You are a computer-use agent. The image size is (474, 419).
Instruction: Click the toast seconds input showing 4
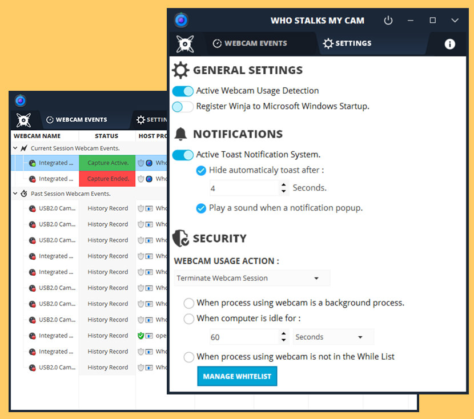244,188
